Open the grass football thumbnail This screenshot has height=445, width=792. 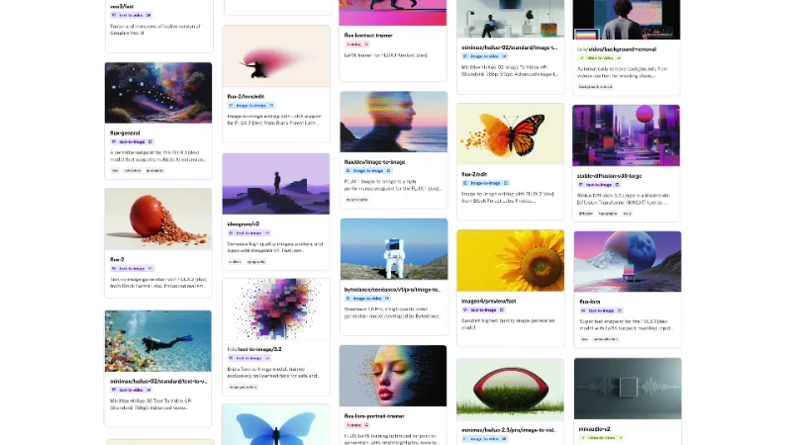510,390
